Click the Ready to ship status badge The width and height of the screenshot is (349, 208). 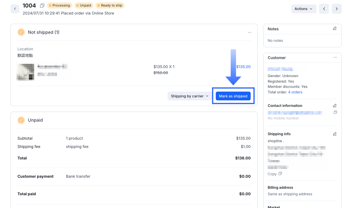click(110, 6)
